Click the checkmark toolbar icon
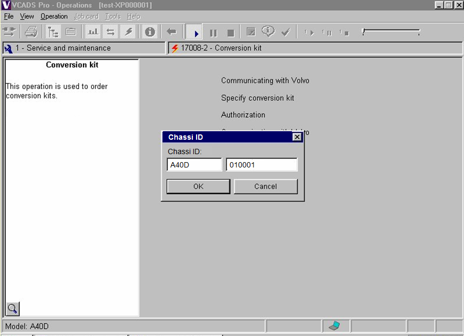This screenshot has width=464, height=336. coord(286,31)
